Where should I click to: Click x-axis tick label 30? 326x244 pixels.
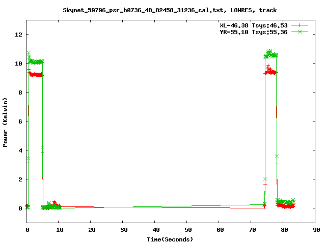(124, 230)
